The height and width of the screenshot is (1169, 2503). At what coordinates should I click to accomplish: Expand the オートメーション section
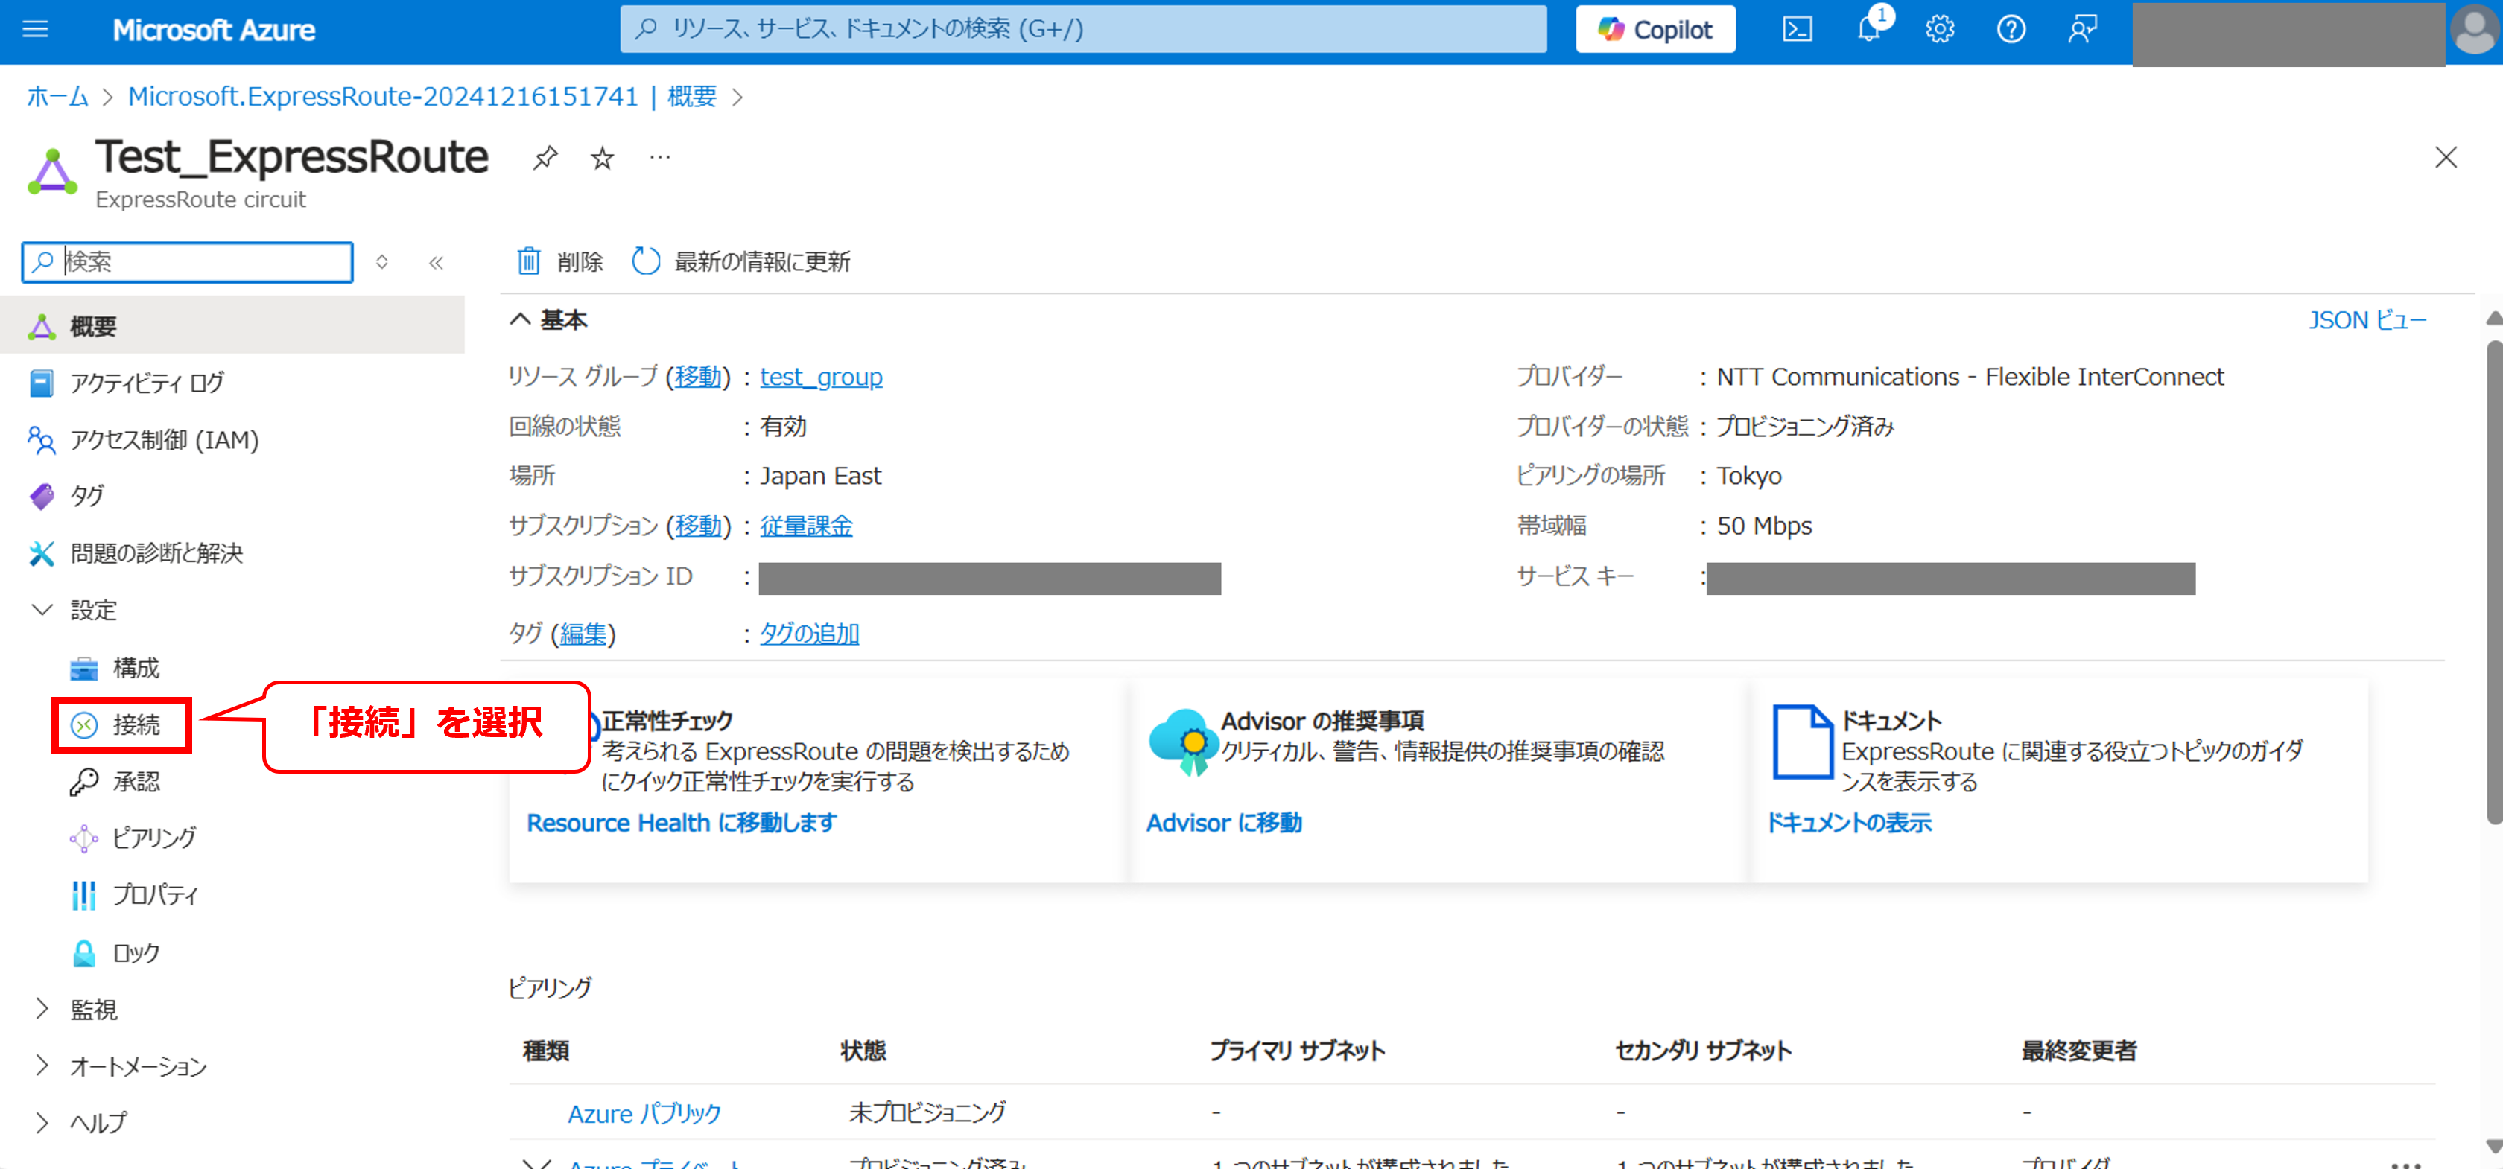pyautogui.click(x=42, y=1065)
